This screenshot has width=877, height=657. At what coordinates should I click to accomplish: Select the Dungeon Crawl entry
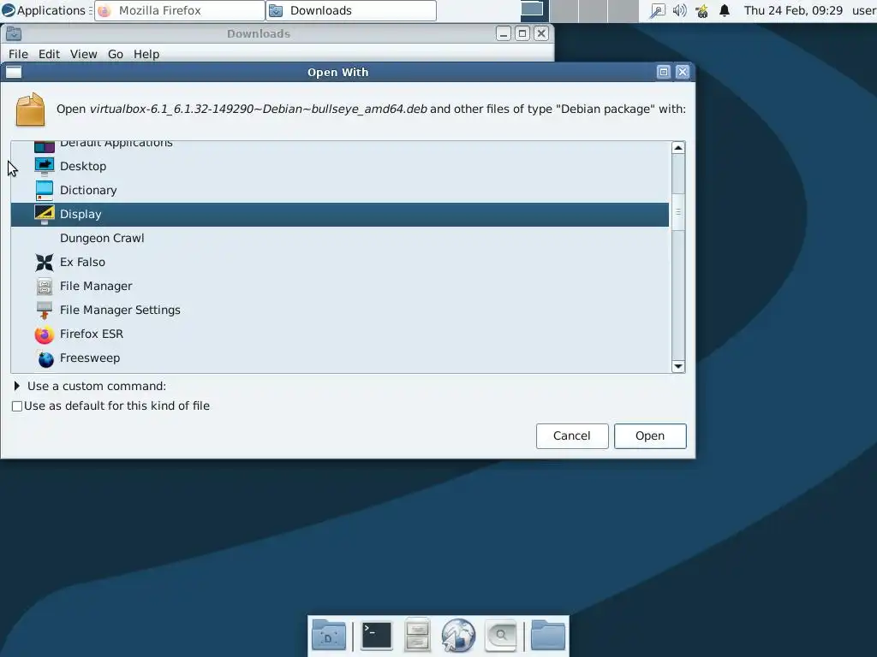click(339, 239)
